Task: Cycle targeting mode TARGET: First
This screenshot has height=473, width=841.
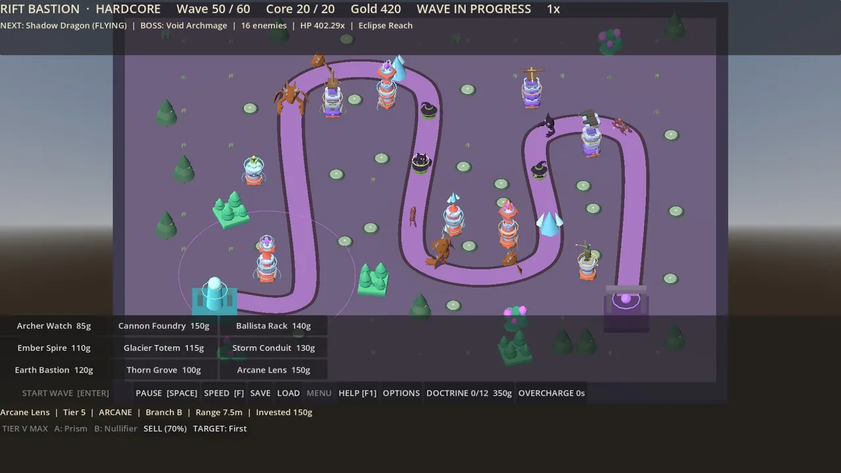Action: [x=219, y=428]
